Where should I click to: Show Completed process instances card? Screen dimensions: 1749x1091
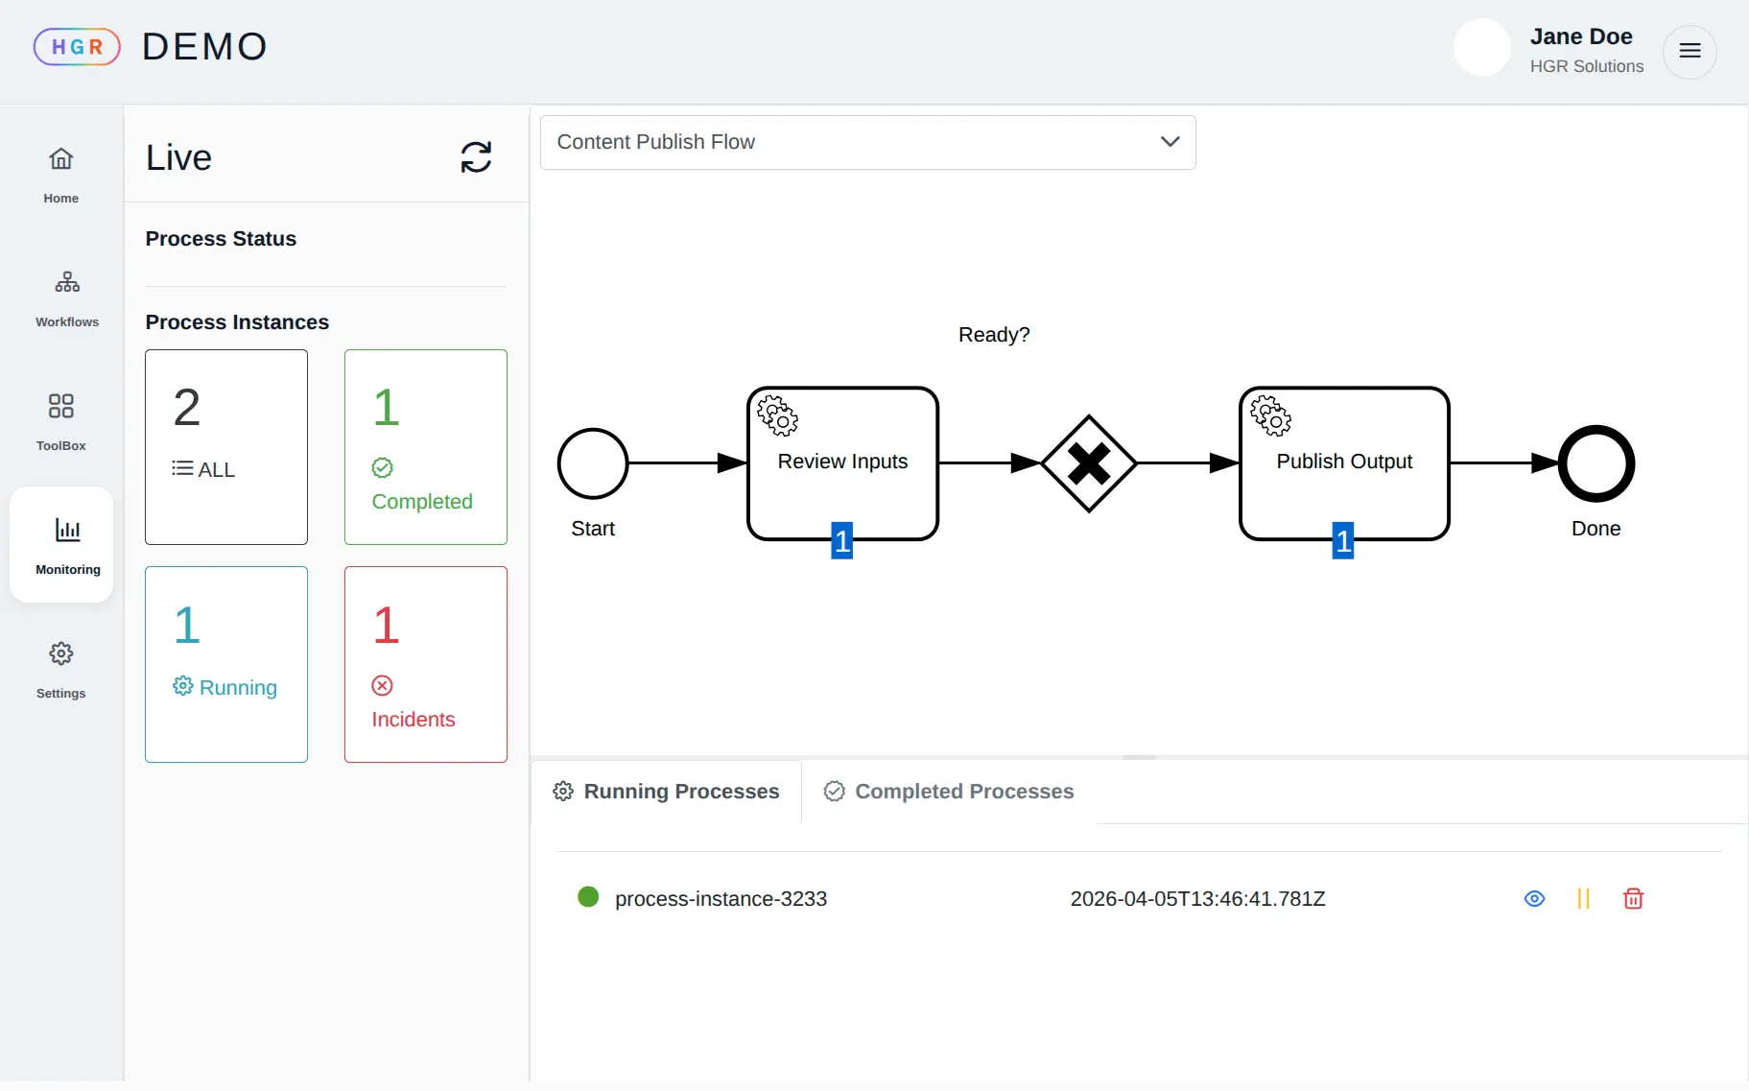click(x=426, y=447)
